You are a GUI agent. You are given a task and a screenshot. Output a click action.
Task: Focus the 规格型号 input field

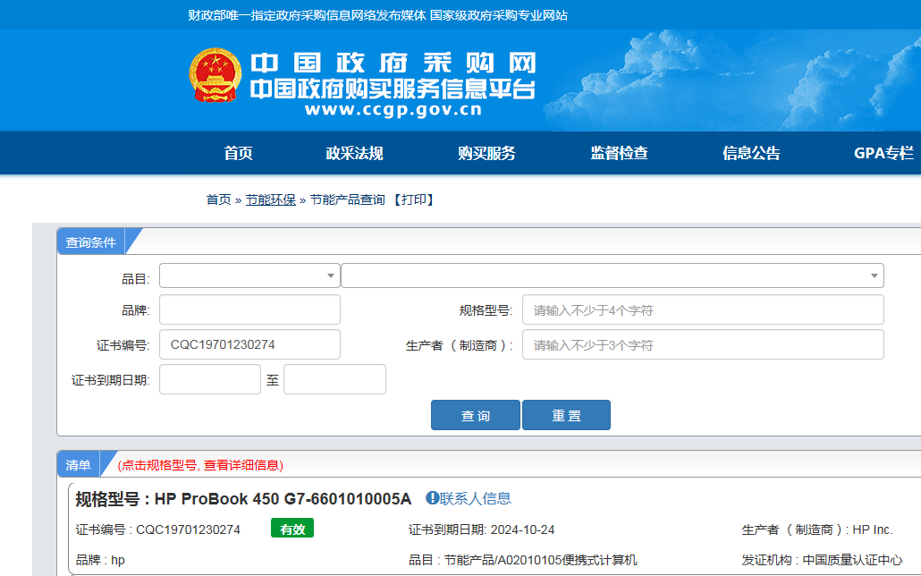point(703,309)
